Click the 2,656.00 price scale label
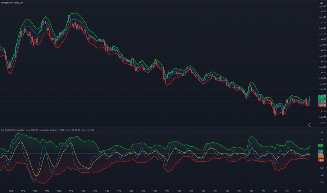The height and width of the screenshot is (193, 327). point(322,61)
